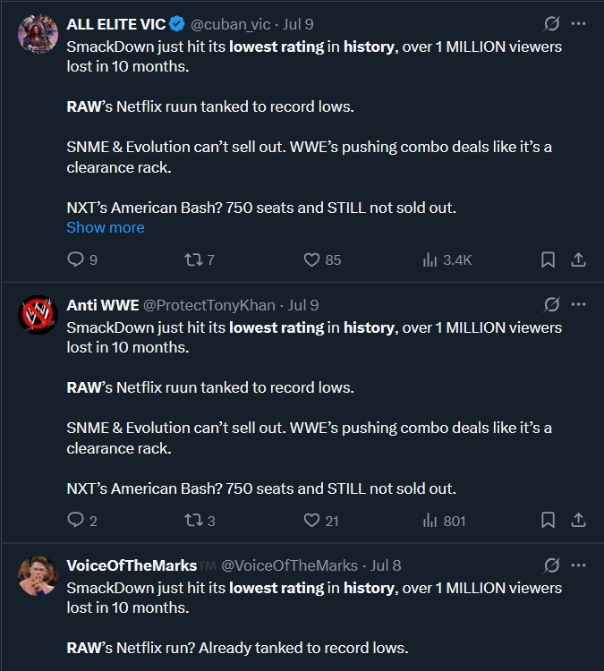This screenshot has width=604, height=671.
Task: Repost the ALL ELITE VIC tweet
Action: (192, 260)
